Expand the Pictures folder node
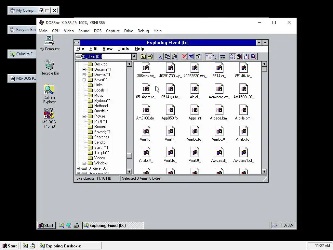This screenshot has width=333, height=250. tap(84, 116)
